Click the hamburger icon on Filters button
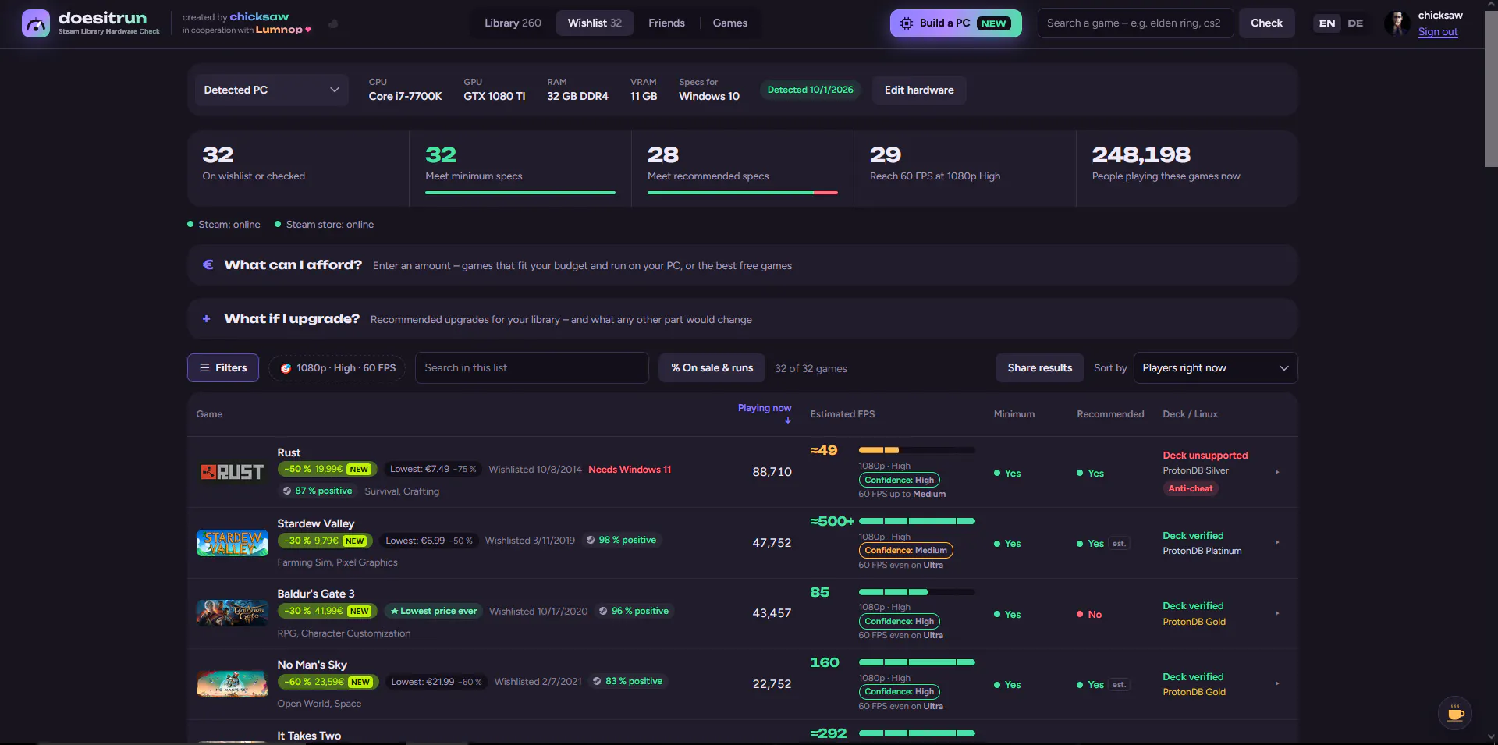Image resolution: width=1498 pixels, height=745 pixels. (204, 367)
